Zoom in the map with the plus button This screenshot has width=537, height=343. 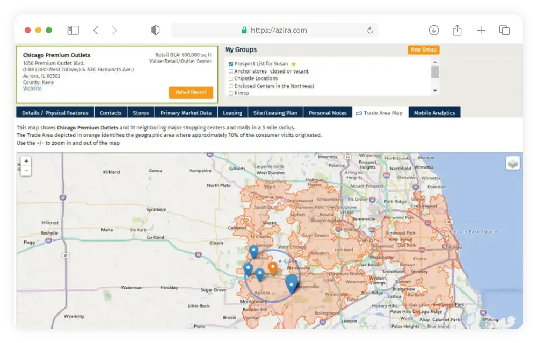(26, 161)
